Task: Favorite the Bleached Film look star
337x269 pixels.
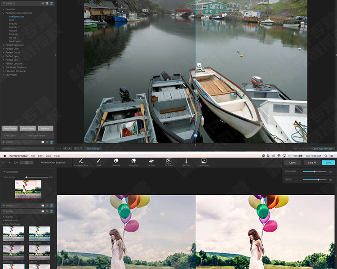Action: 22,243
